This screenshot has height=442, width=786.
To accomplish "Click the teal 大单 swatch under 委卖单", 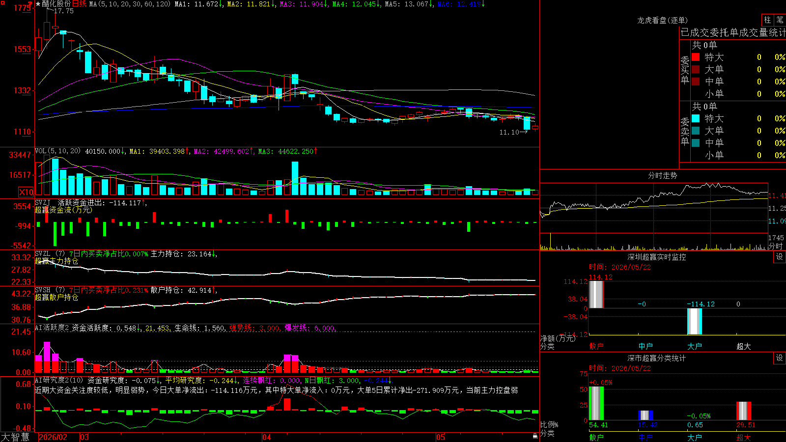I will click(x=696, y=131).
